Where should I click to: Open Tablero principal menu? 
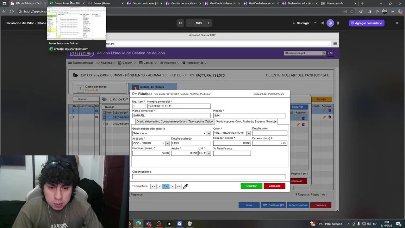pos(81,63)
